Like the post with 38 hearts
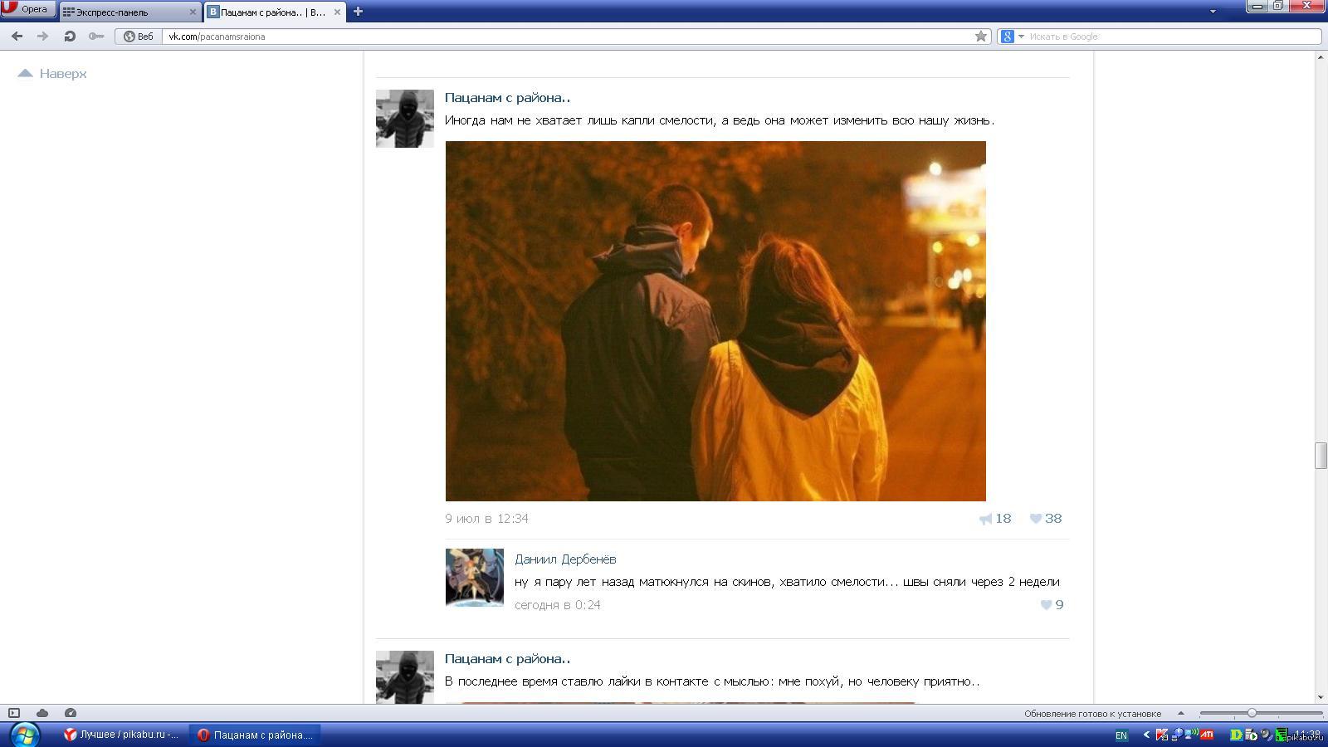The width and height of the screenshot is (1328, 747). coord(1046,518)
